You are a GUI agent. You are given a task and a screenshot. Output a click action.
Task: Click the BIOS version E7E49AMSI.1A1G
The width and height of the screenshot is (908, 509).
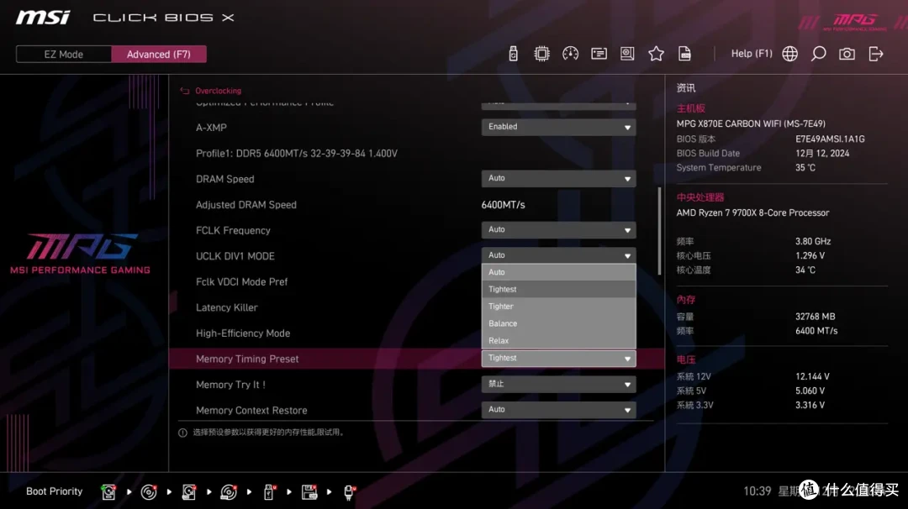(x=830, y=139)
